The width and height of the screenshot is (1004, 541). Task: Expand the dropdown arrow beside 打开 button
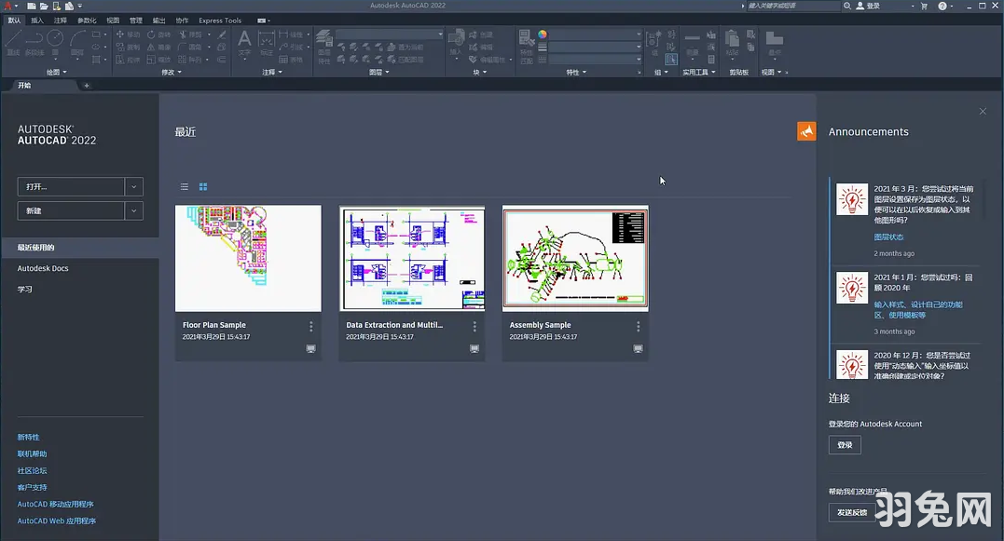point(134,187)
